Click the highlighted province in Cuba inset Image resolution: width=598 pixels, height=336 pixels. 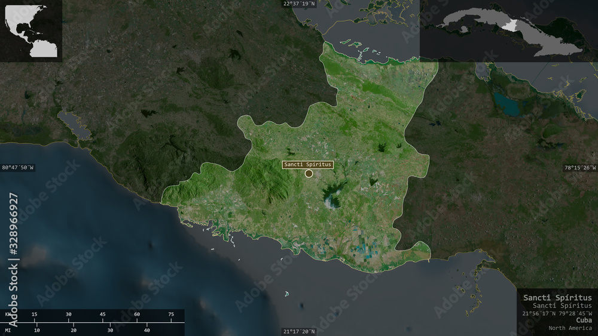(509, 26)
